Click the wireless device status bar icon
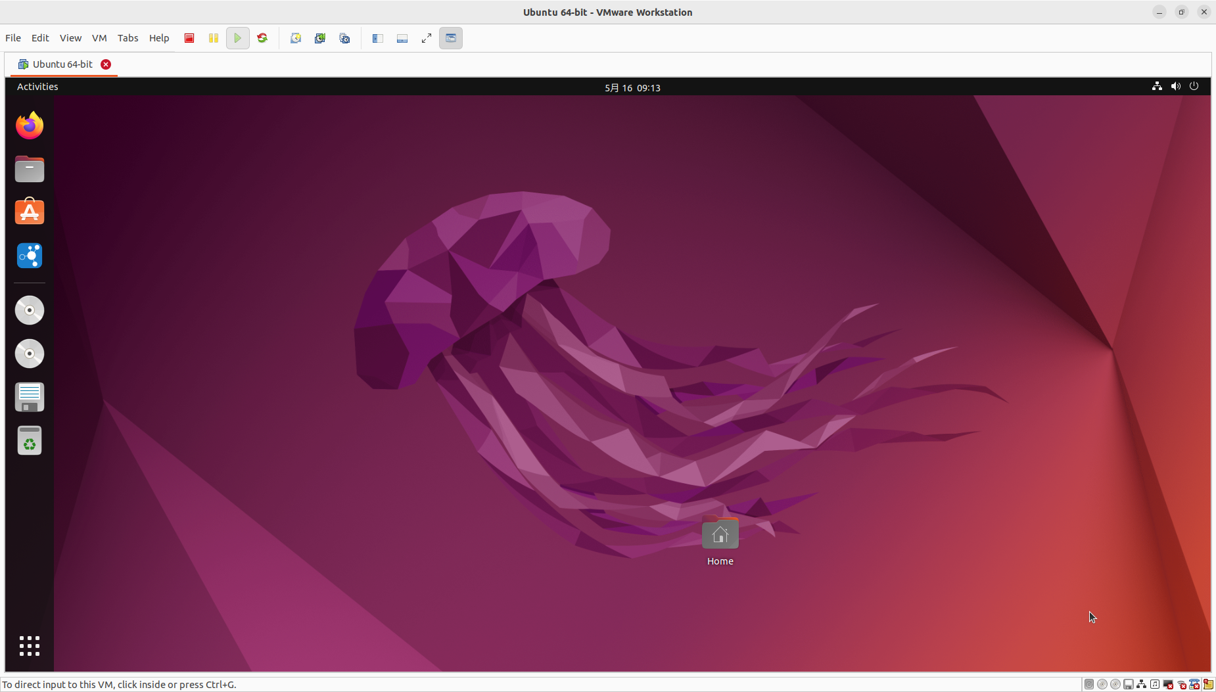The width and height of the screenshot is (1216, 692). pyautogui.click(x=1181, y=684)
